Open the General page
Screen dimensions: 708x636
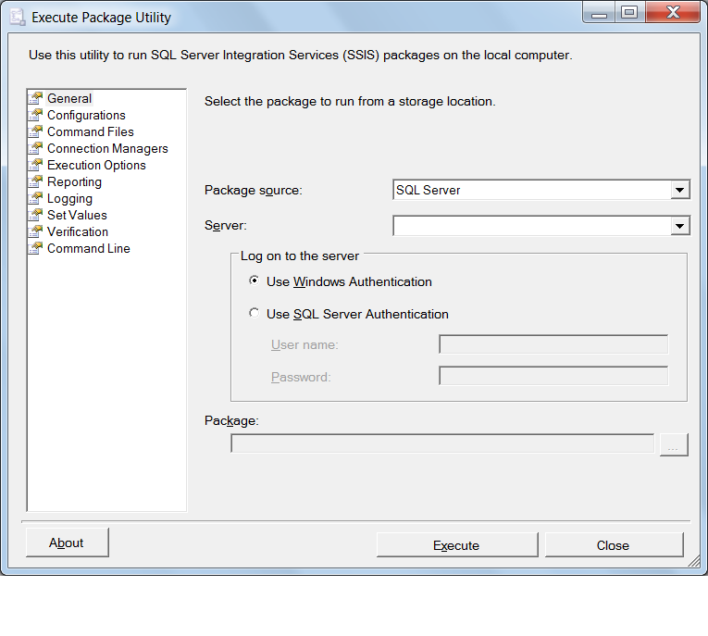click(69, 98)
